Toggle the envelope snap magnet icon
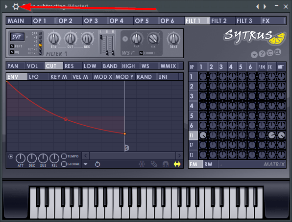Screen dimensions: 292x222 166,164
